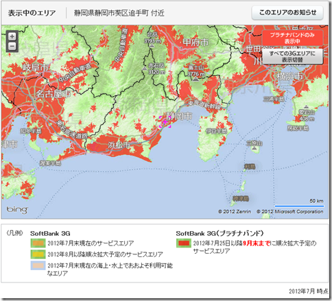Click the 2012年7月 時点 date text

[x=308, y=291]
